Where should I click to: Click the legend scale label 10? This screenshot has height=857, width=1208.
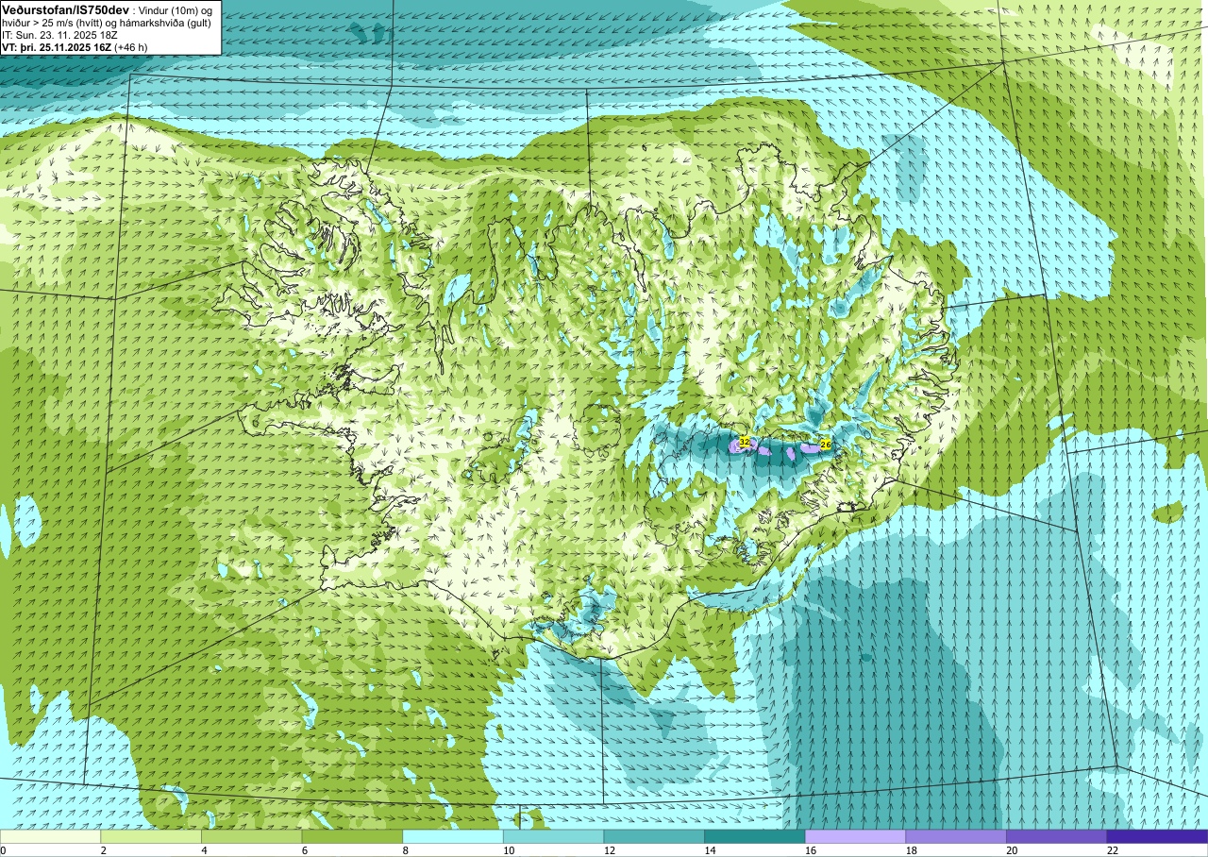pos(509,850)
